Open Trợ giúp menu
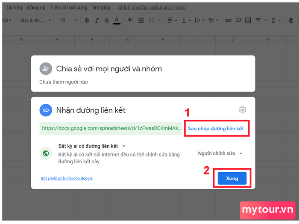Image resolution: width=299 pixels, height=224 pixels. coord(101,8)
